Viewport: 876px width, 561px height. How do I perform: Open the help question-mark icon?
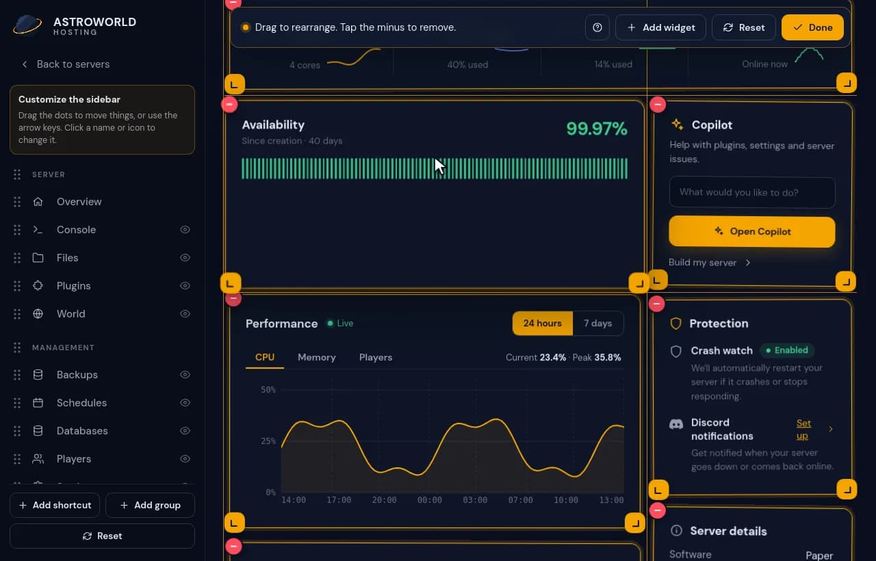[x=597, y=27]
